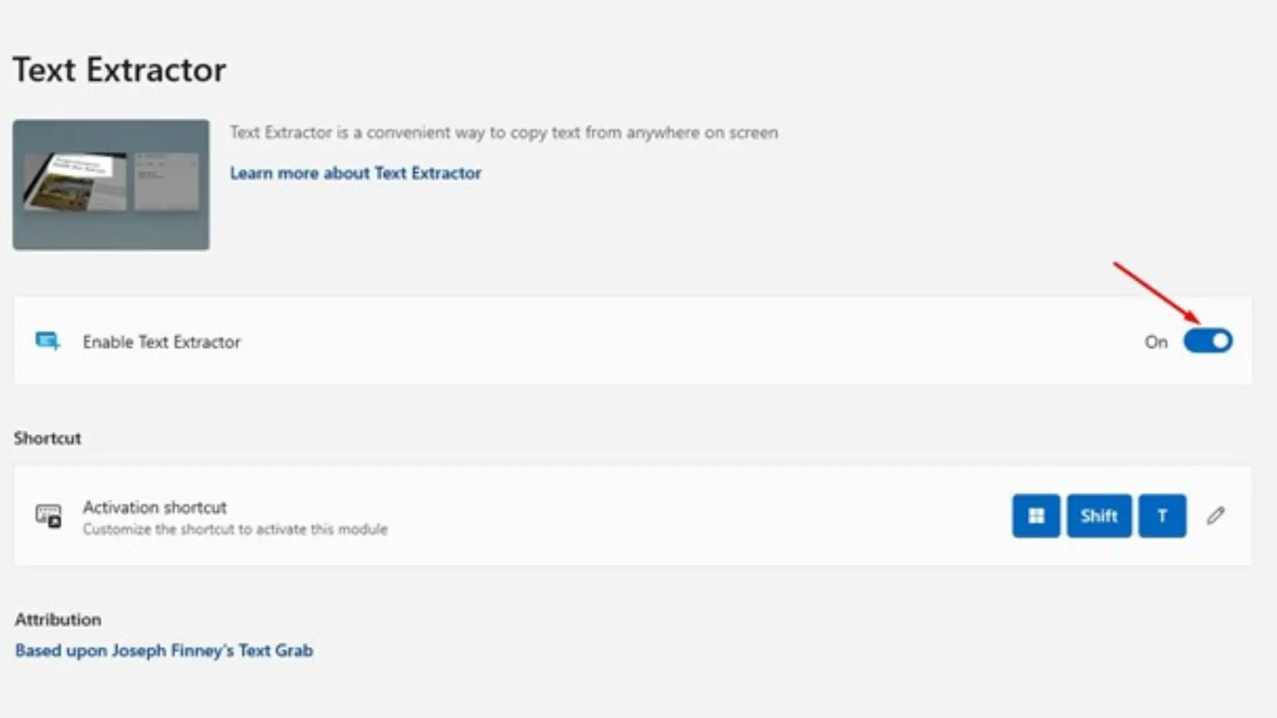Click the Text Extractor module icon
Image resolution: width=1277 pixels, height=718 pixels.
48,341
